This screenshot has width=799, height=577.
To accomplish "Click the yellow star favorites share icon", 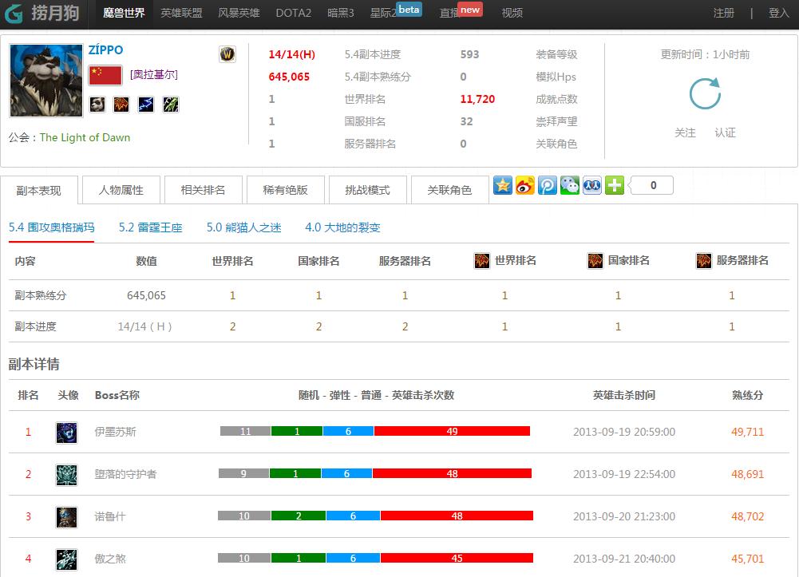I will 502,185.
